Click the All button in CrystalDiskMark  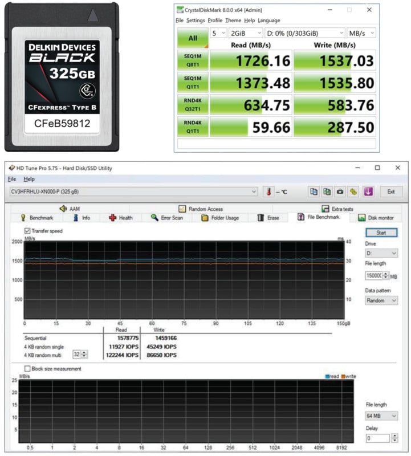pos(193,38)
